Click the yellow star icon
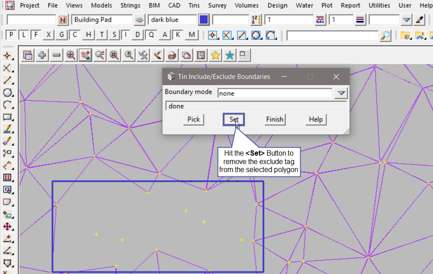The height and width of the screenshot is (274, 433). (x=215, y=55)
